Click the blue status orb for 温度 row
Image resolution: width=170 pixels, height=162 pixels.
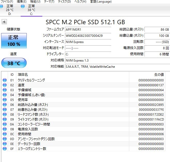tap(4, 85)
